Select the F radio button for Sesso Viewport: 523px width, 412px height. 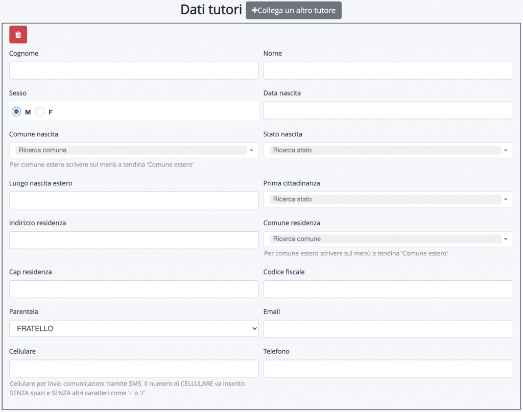40,112
